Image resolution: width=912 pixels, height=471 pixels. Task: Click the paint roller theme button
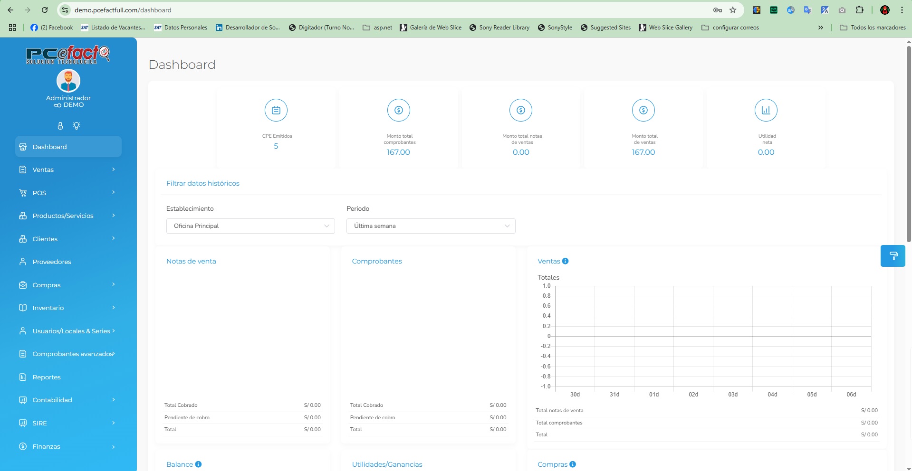(x=893, y=256)
